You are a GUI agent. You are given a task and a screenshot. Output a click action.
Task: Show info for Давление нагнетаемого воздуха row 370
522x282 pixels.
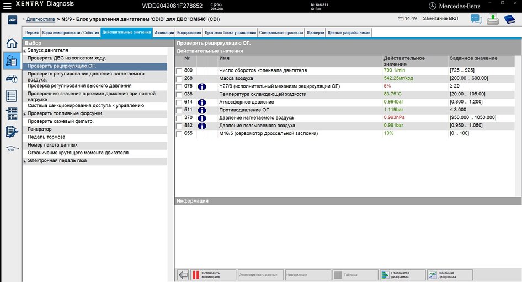click(x=202, y=118)
